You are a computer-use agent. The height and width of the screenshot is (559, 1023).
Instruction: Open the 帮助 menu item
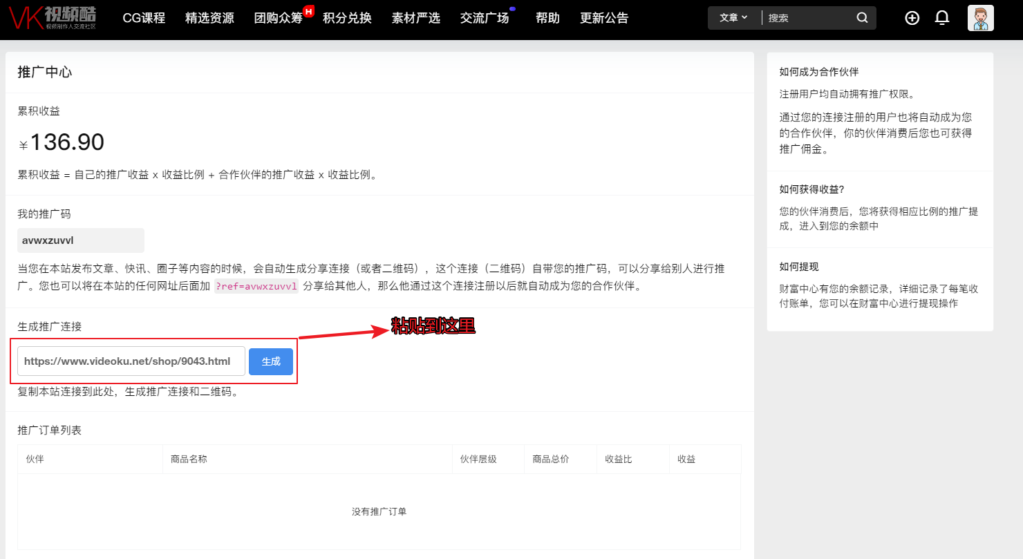[547, 18]
